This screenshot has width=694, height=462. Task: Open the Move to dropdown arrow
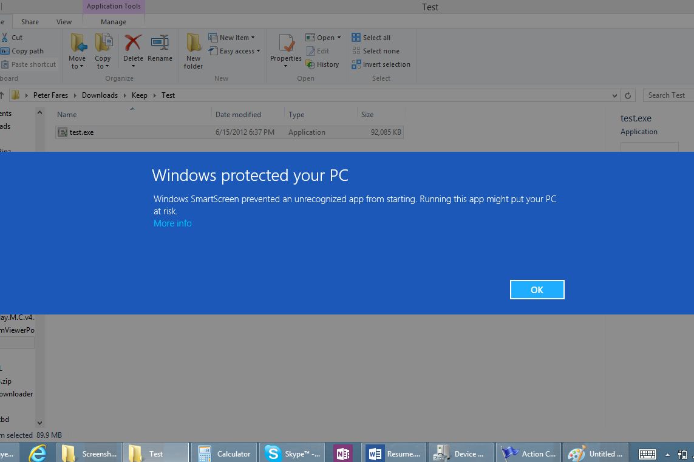coord(81,66)
